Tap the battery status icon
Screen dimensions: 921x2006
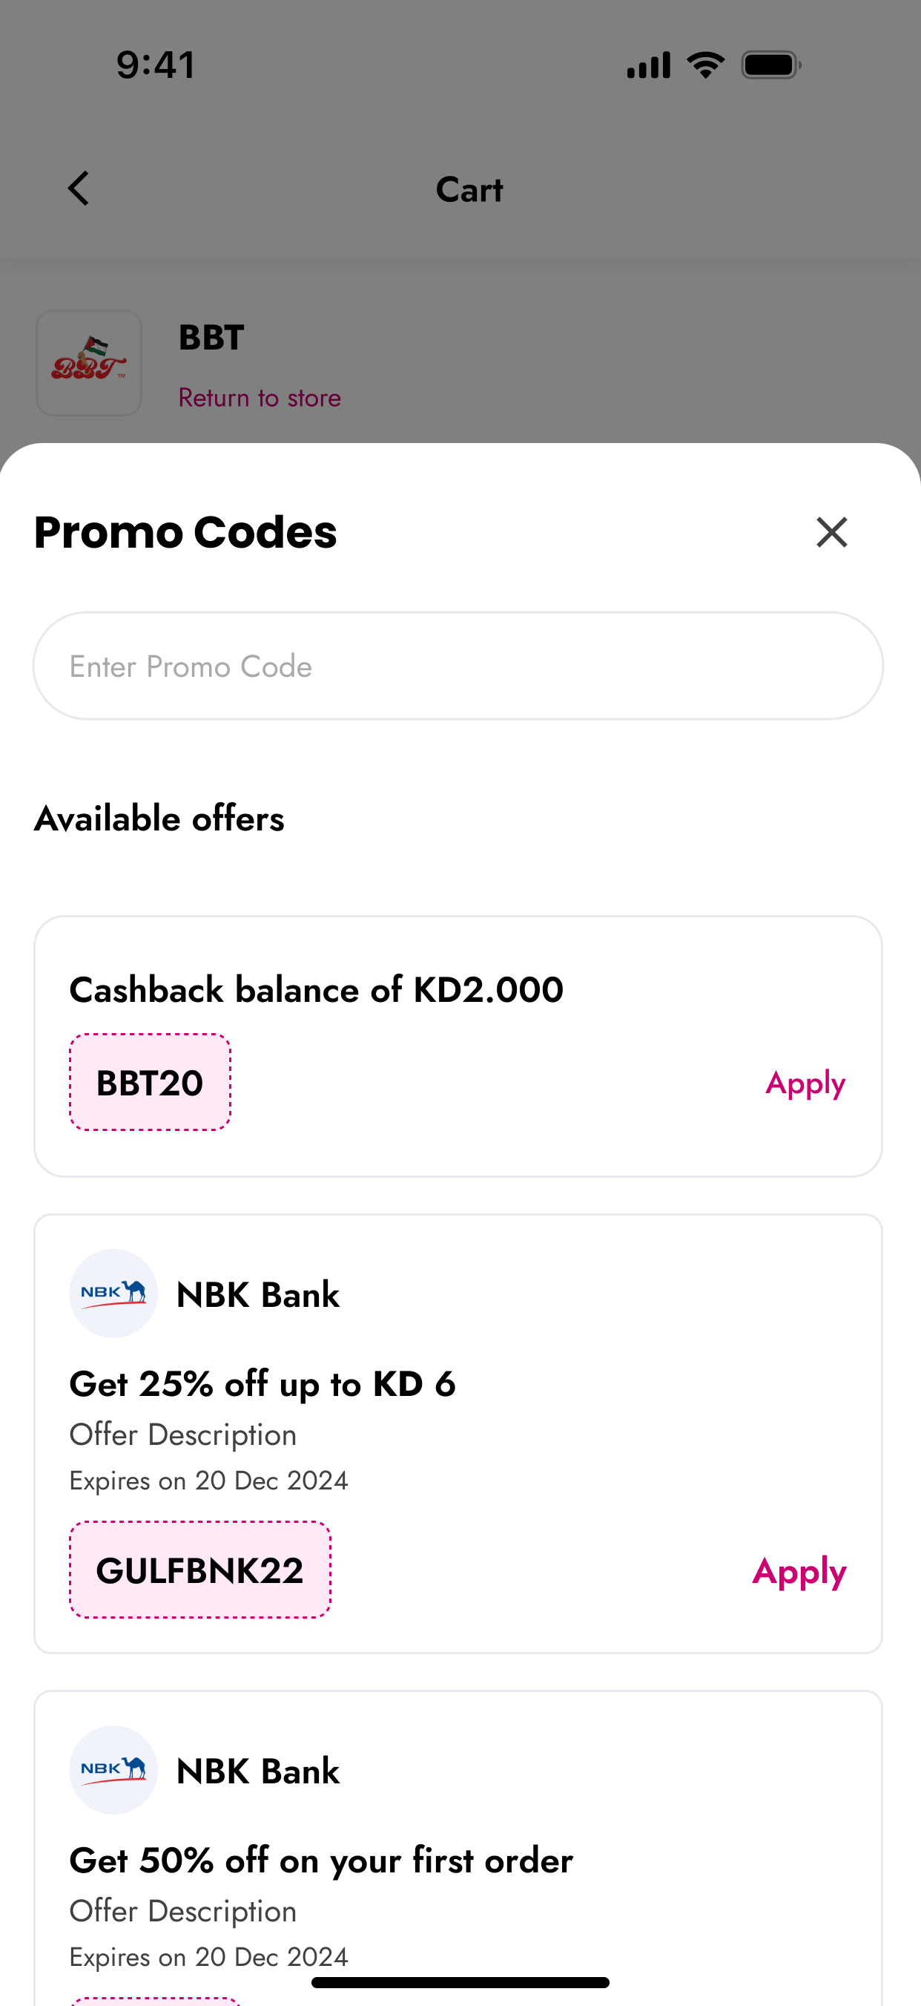coord(771,65)
